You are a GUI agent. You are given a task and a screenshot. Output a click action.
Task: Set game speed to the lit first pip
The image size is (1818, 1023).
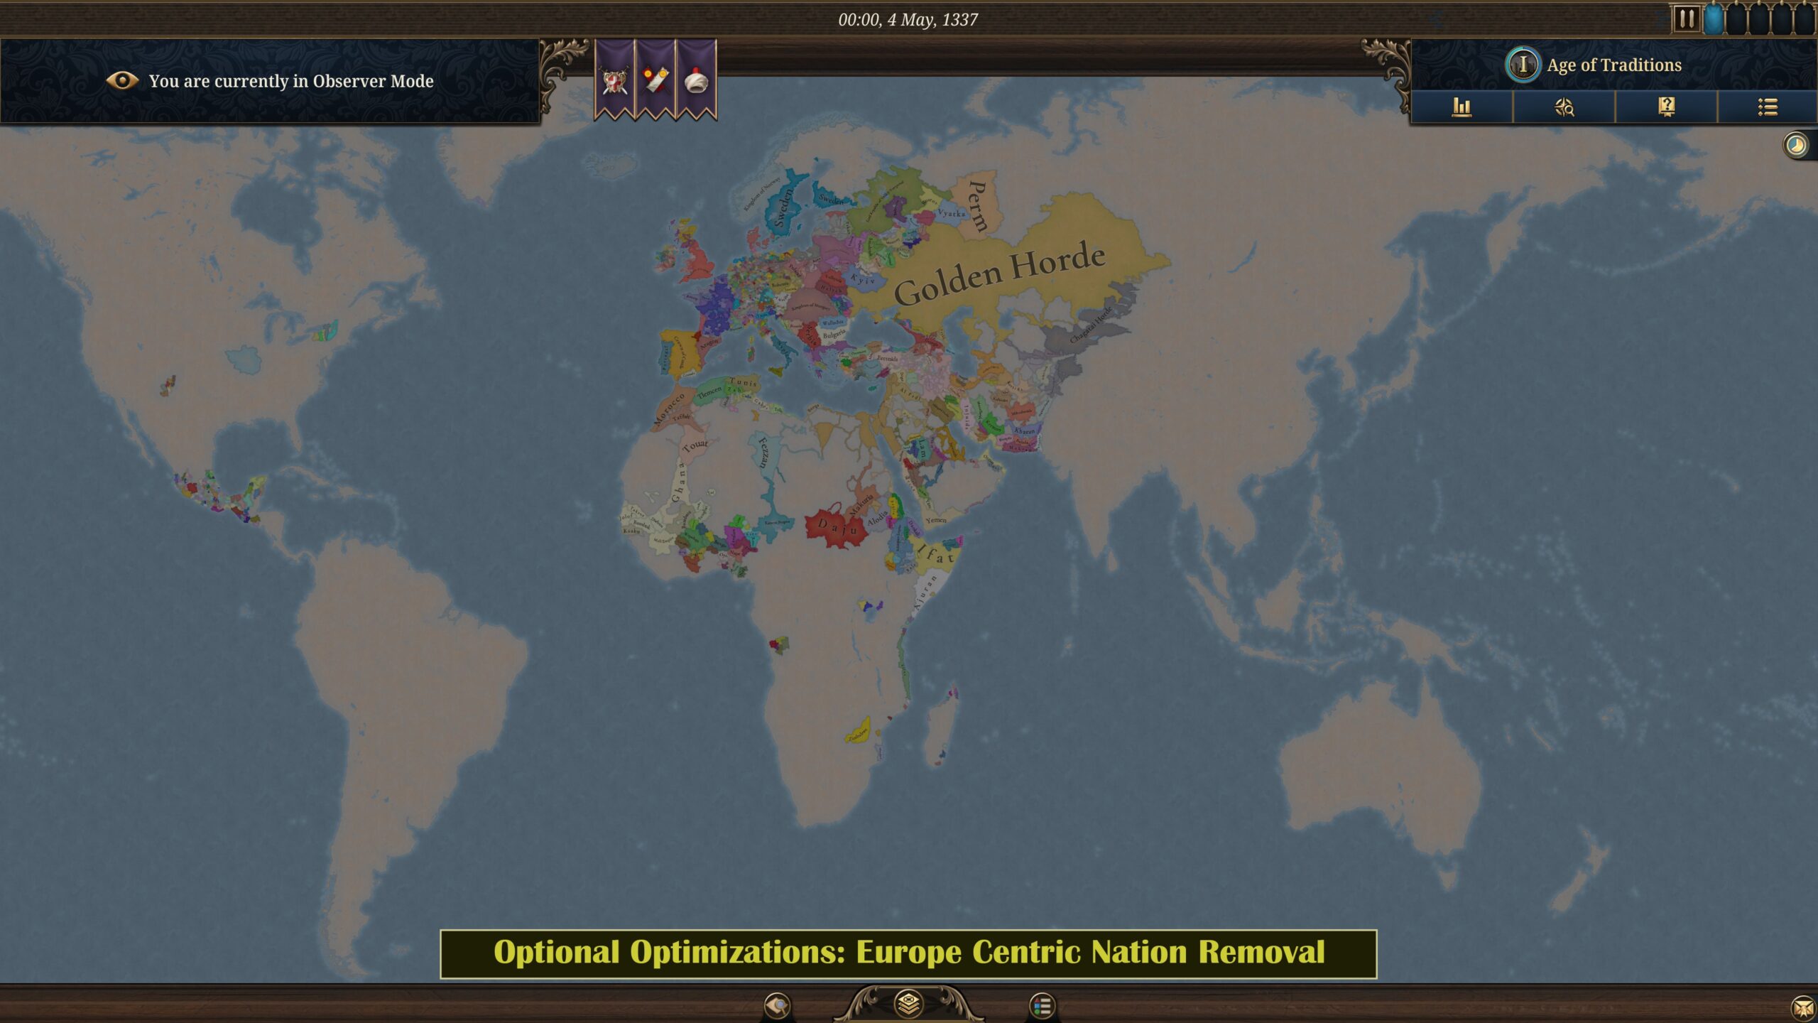coord(1713,19)
